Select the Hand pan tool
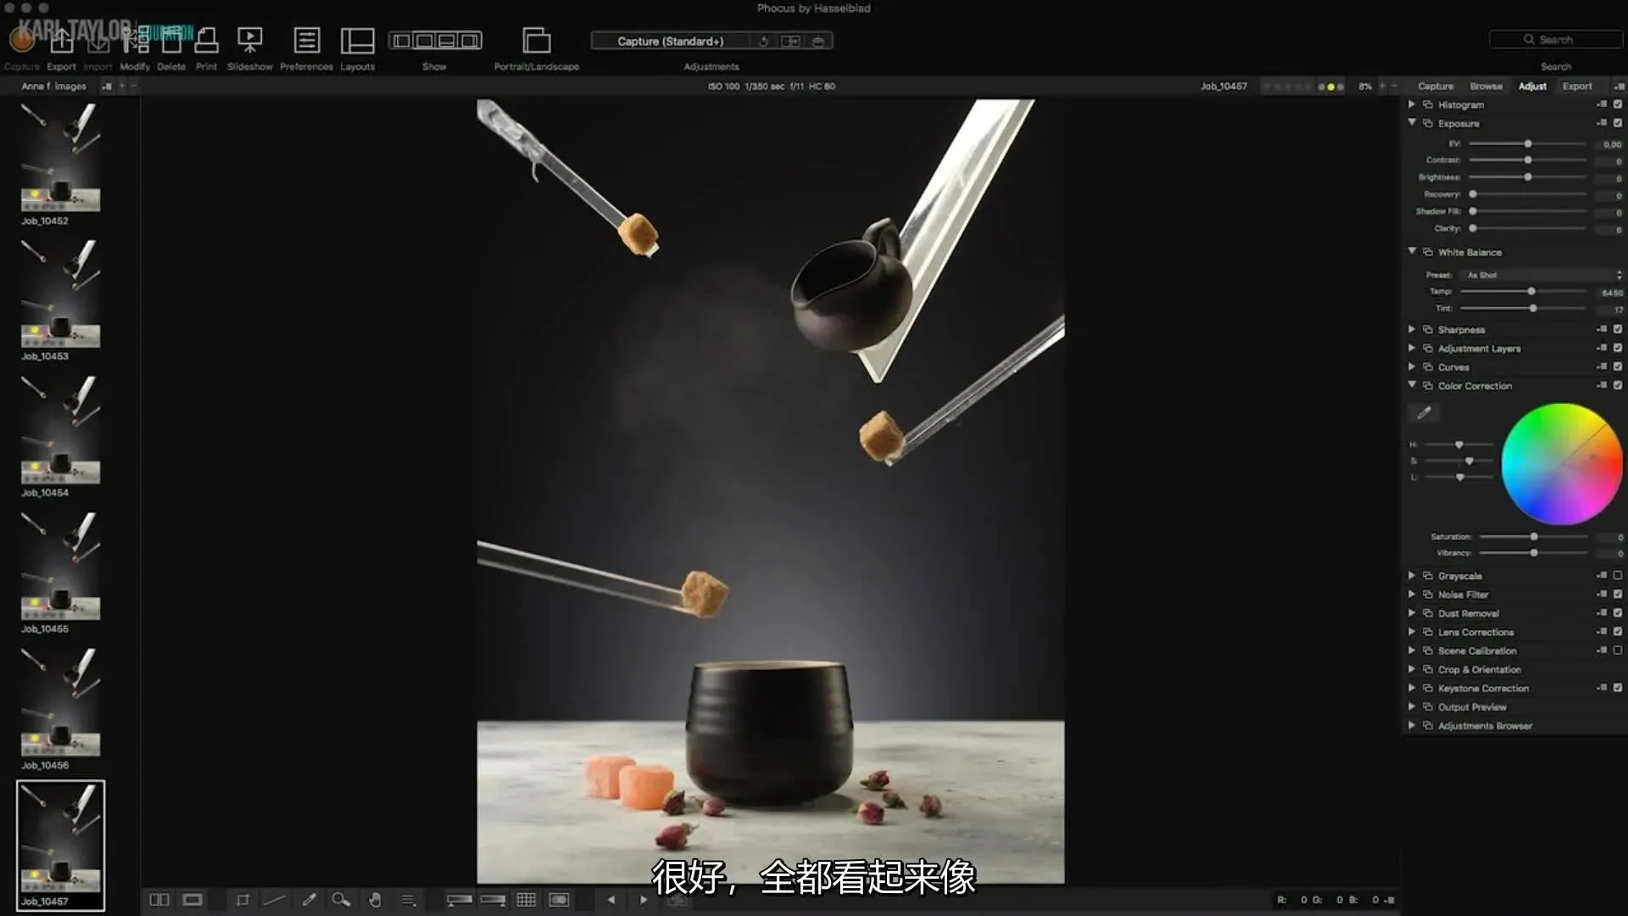The image size is (1628, 916). [x=375, y=900]
